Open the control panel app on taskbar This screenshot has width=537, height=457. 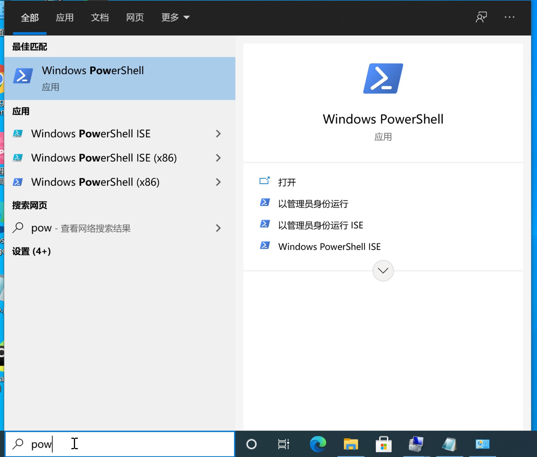[x=482, y=444]
